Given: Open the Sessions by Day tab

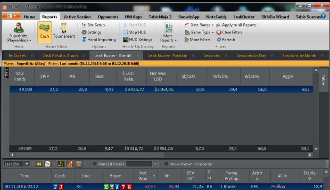Looking at the screenshot, I should pyautogui.click(x=251, y=56).
